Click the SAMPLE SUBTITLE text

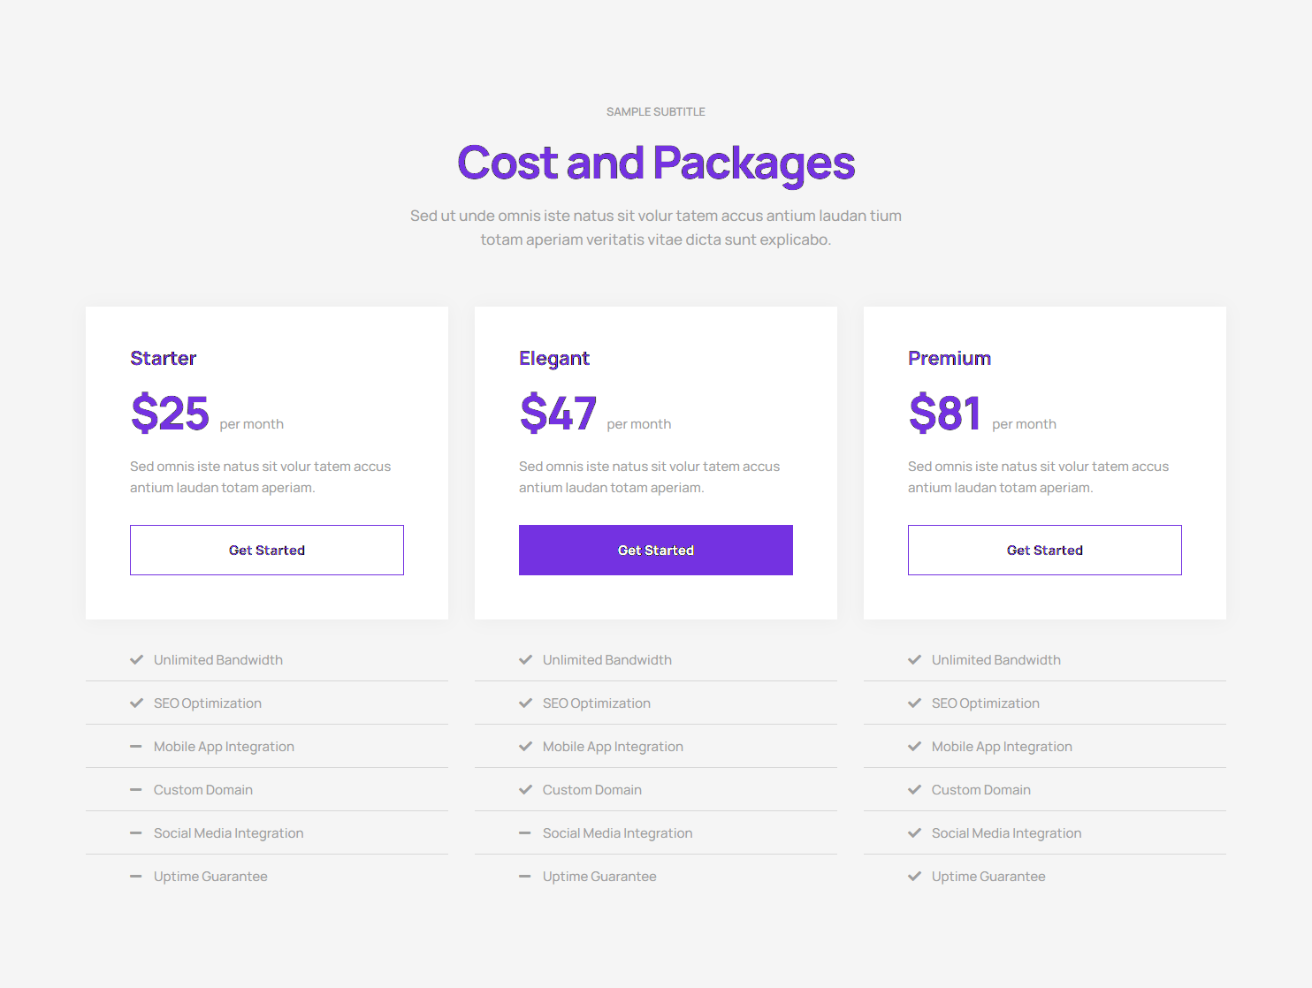pos(655,111)
